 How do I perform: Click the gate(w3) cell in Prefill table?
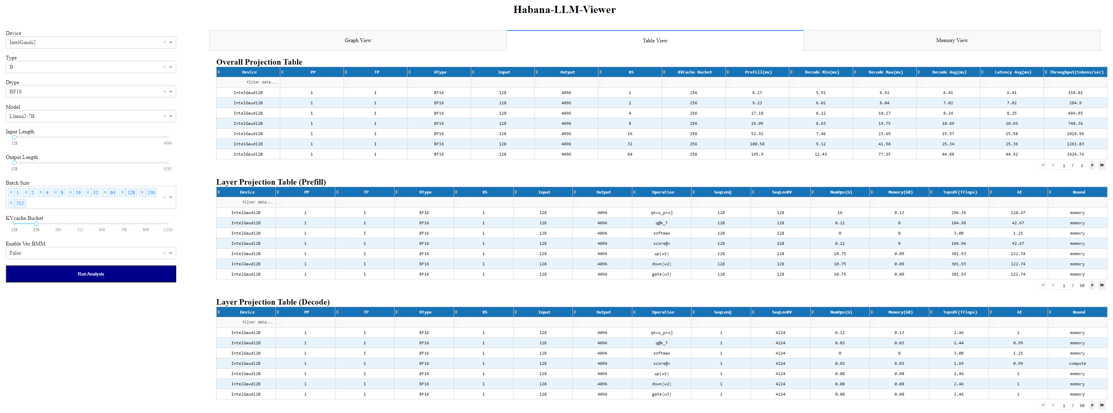point(661,274)
